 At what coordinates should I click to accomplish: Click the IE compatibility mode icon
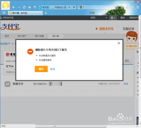click(65, 7)
